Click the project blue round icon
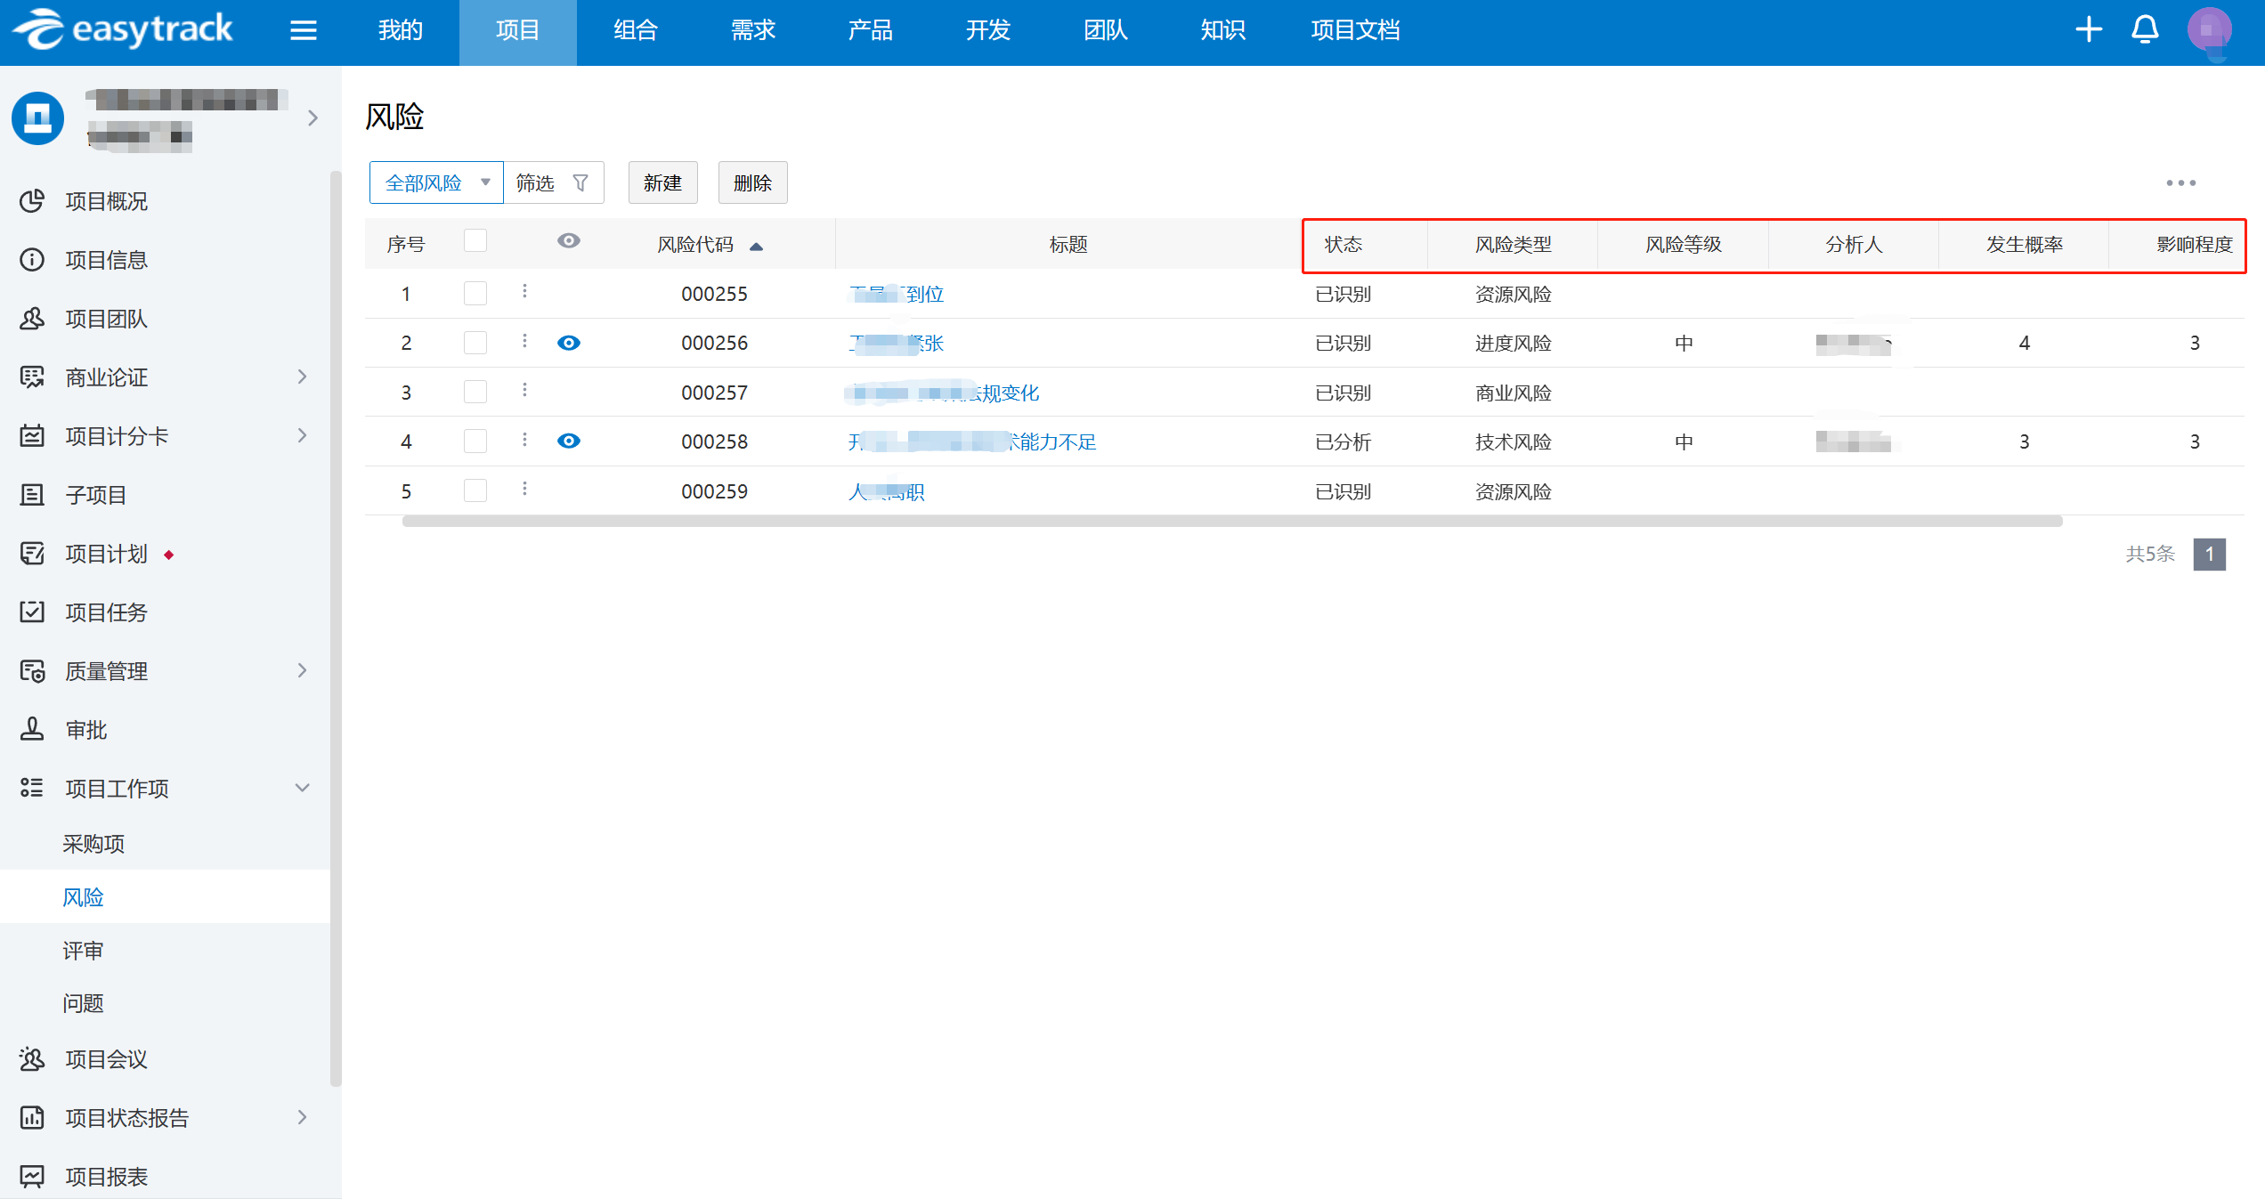 point(37,117)
